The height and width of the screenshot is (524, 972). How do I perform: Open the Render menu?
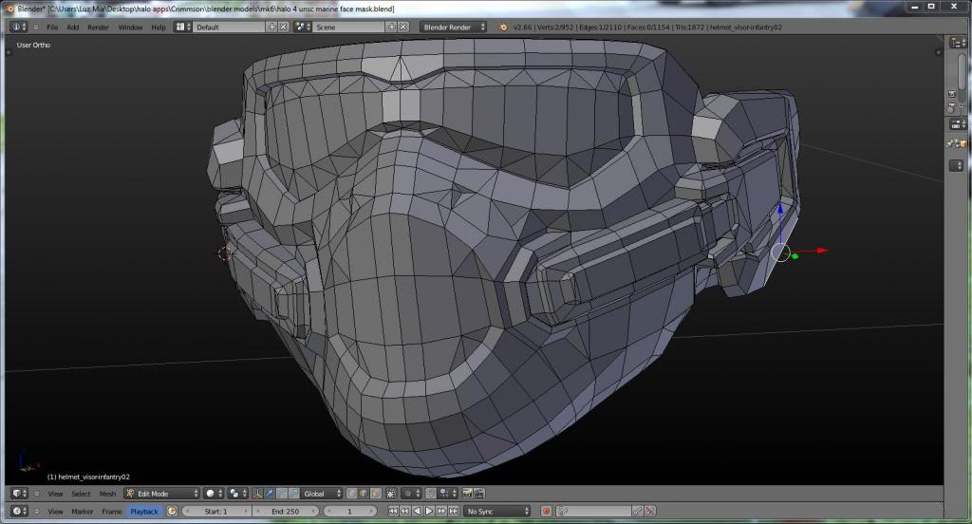(x=98, y=28)
